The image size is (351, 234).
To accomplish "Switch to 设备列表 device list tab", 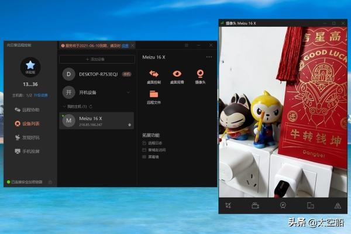I will pos(27,123).
